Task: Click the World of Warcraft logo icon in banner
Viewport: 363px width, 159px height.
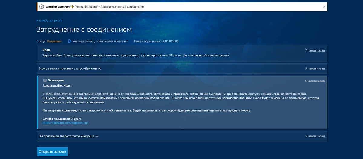Action: pos(42,6)
